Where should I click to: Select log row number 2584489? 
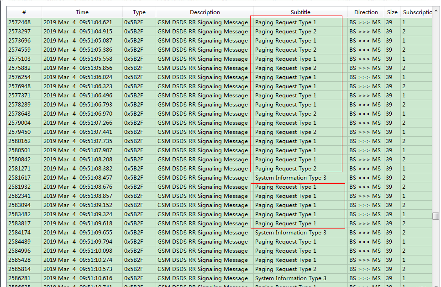pos(219,242)
